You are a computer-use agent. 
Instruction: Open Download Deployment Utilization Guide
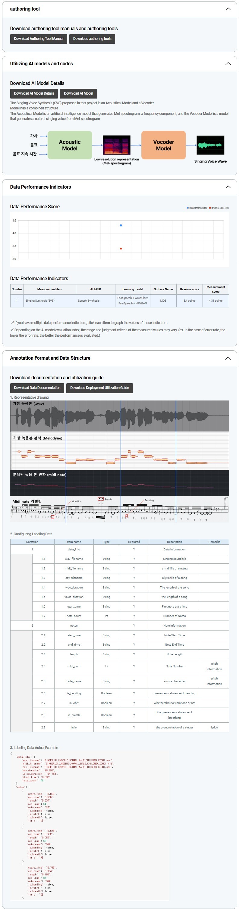click(99, 388)
